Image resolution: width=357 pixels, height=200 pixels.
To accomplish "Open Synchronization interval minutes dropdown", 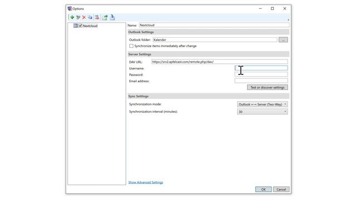I will coord(262,112).
